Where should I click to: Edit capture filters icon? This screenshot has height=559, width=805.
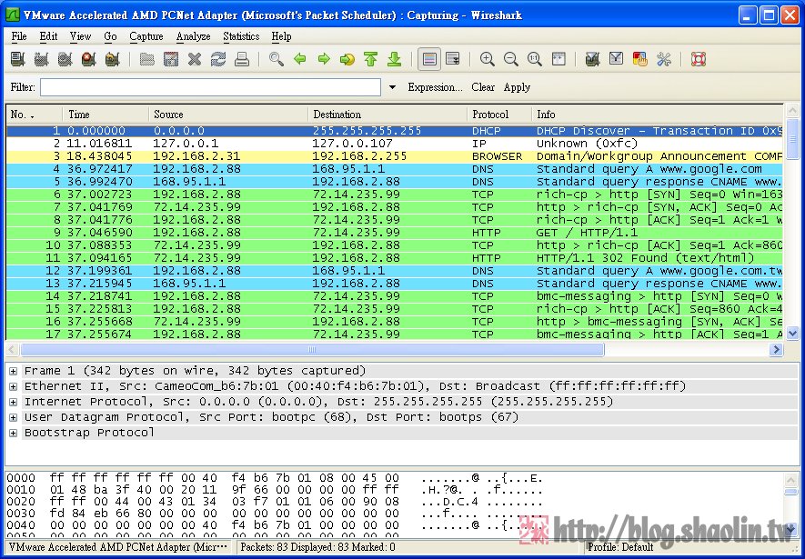click(592, 59)
